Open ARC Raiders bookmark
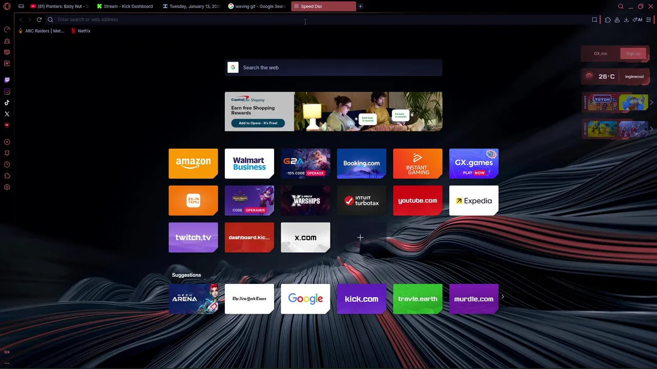The image size is (657, 369). pyautogui.click(x=41, y=31)
